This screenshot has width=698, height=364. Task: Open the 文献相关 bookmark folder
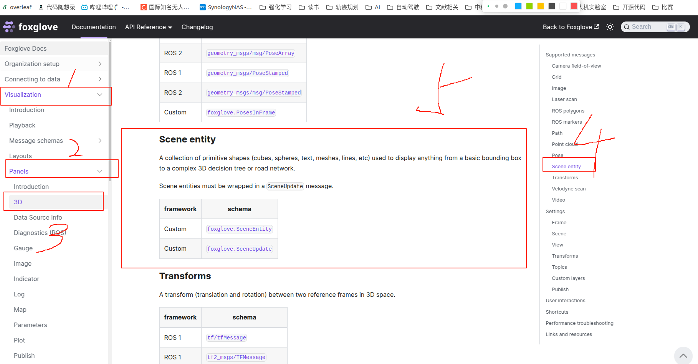pyautogui.click(x=442, y=7)
